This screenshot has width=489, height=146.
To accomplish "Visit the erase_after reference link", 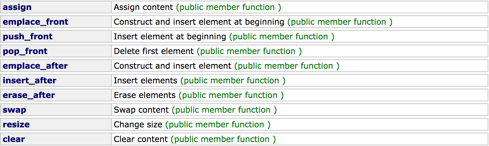I will pyautogui.click(x=29, y=95).
